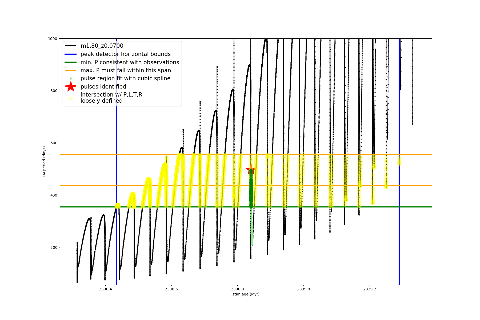
Task: Click the pale yellow dot icon in the legend
Action: pyautogui.click(x=71, y=98)
